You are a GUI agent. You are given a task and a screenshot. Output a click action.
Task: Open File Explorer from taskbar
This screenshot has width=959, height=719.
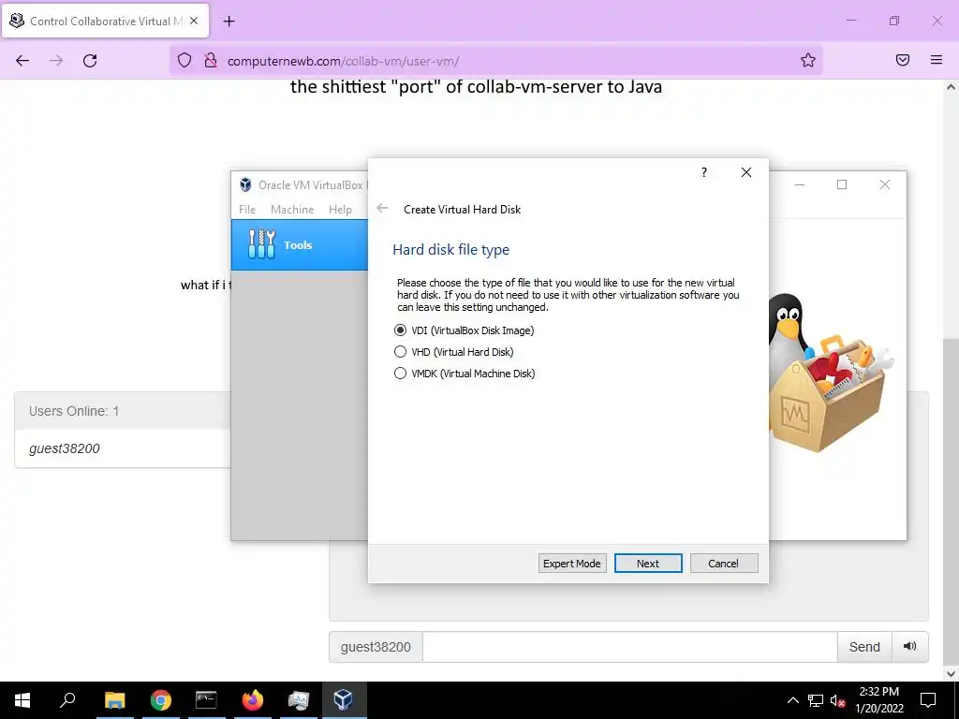[x=114, y=700]
